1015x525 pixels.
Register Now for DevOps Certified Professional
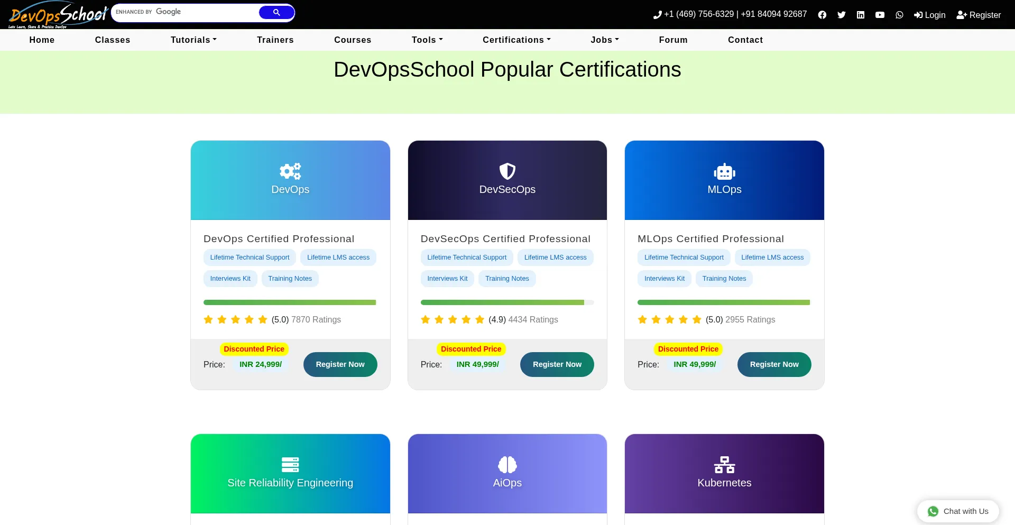340,364
